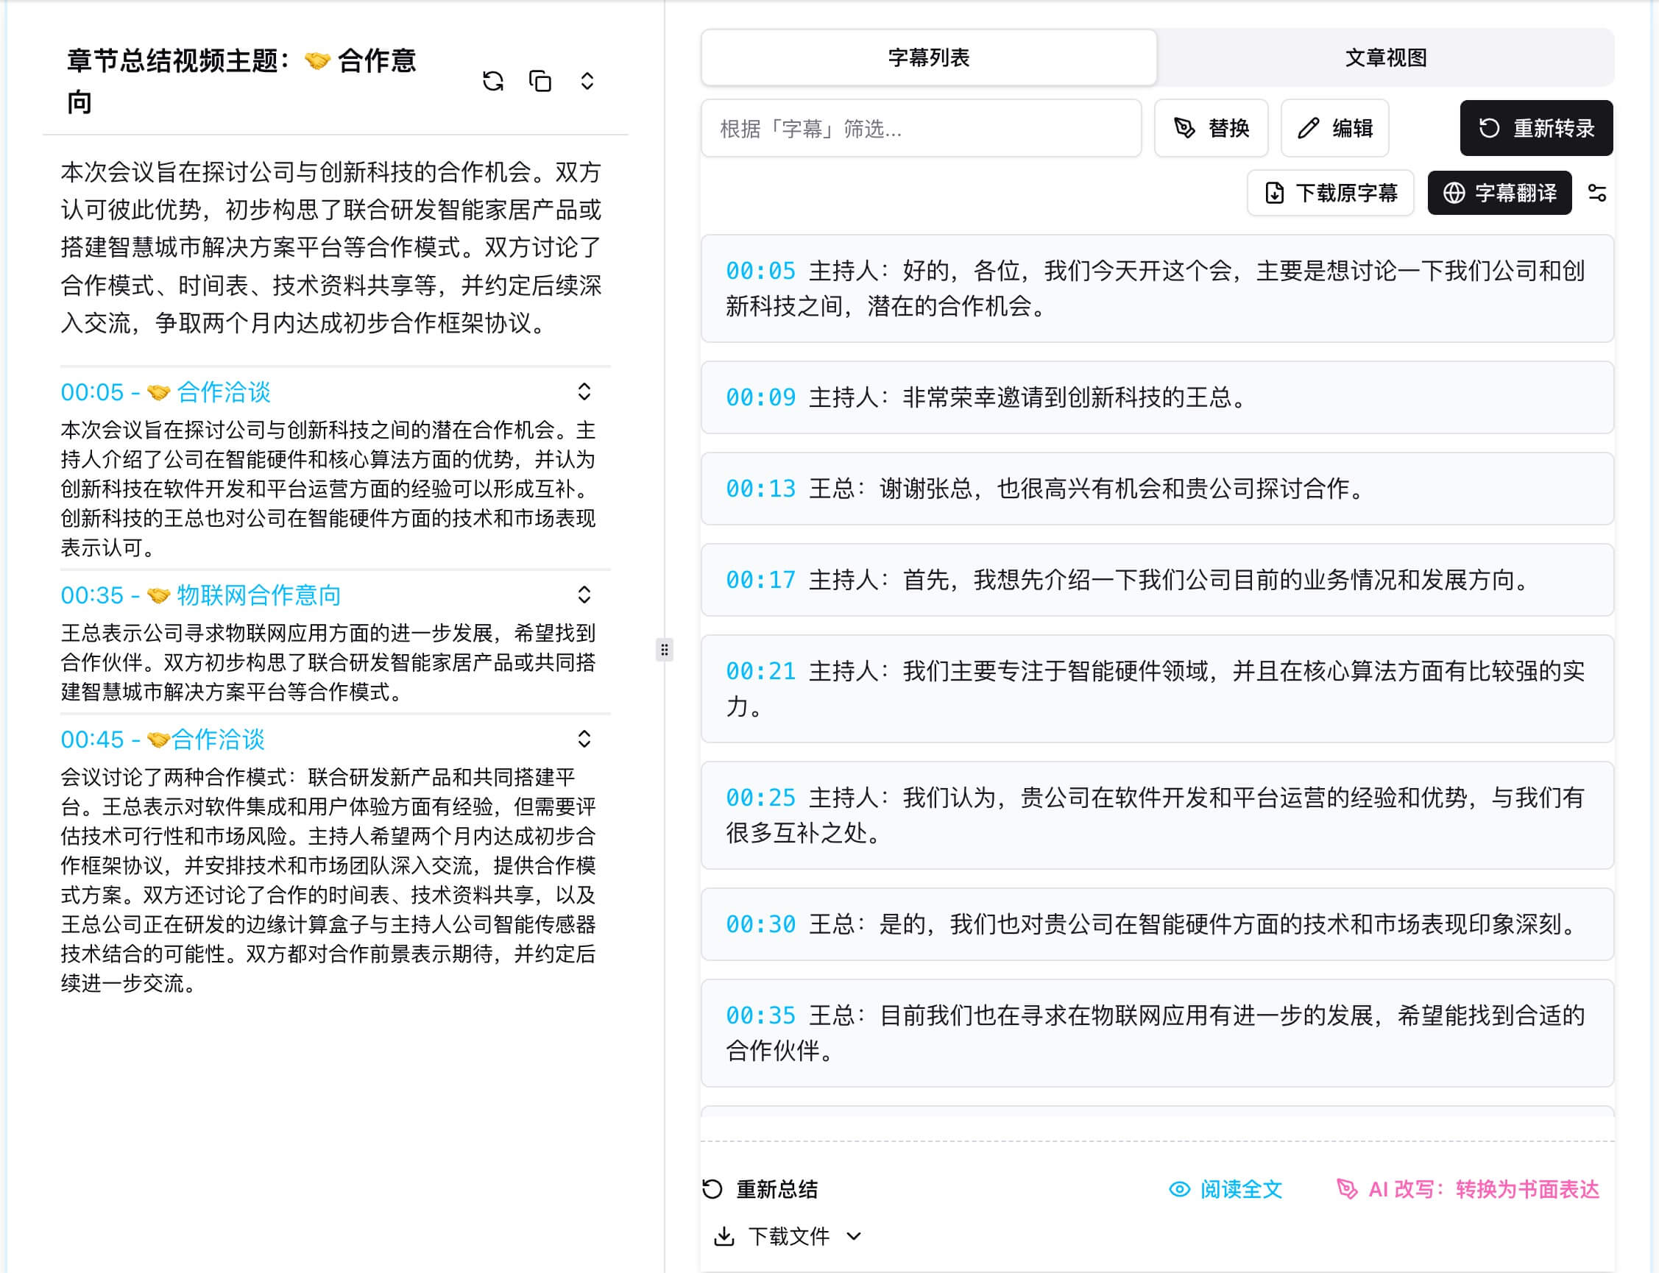Activate the 编辑 subtitle edit mode
Image resolution: width=1659 pixels, height=1273 pixels.
point(1334,128)
